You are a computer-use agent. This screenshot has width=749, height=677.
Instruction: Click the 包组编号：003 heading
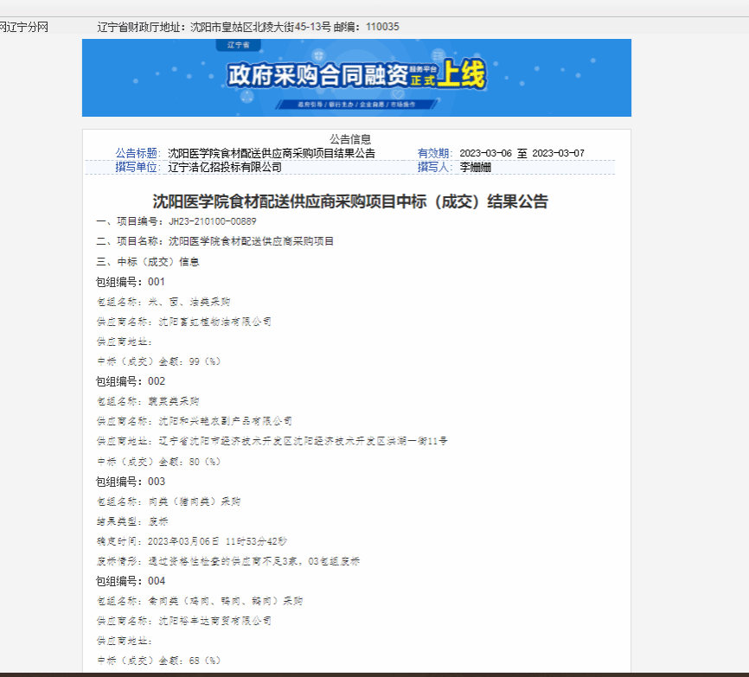click(x=130, y=482)
